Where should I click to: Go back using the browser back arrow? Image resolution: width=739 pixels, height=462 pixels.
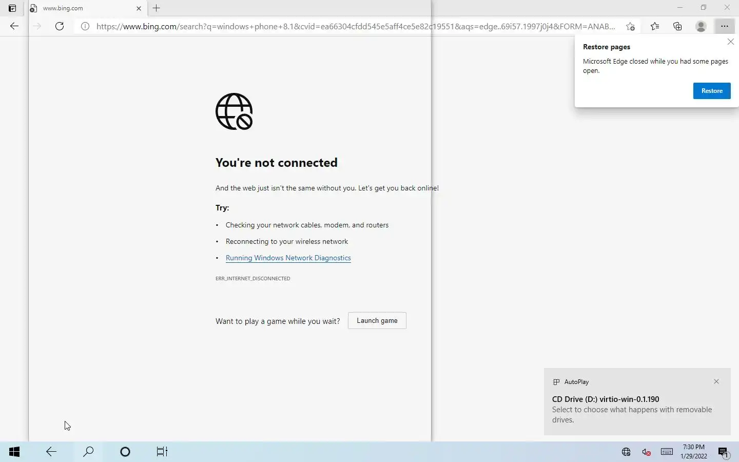[x=14, y=26]
